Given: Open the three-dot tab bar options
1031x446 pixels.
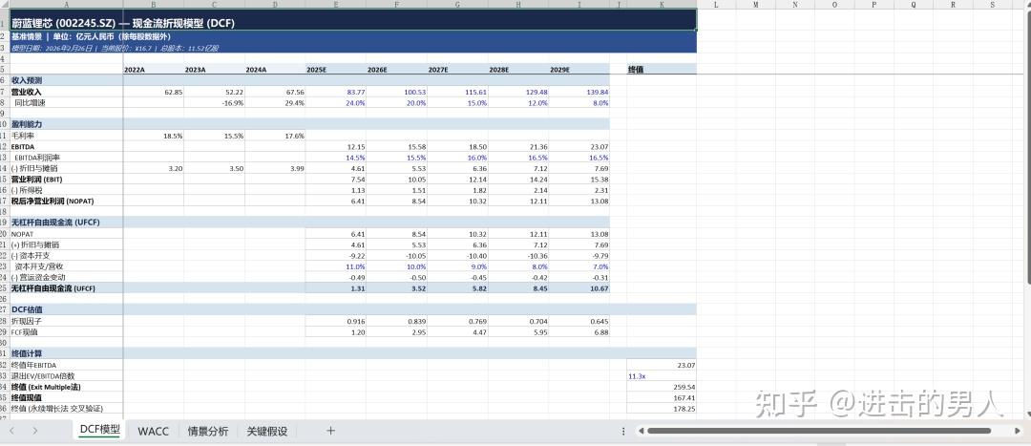Looking at the screenshot, I should [623, 431].
